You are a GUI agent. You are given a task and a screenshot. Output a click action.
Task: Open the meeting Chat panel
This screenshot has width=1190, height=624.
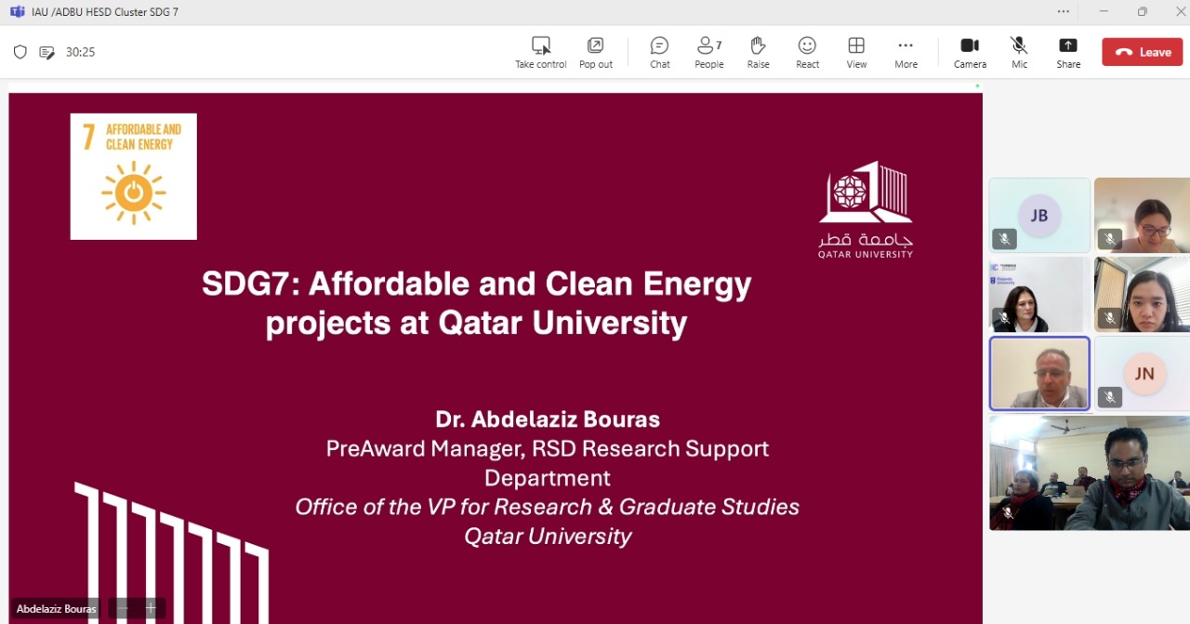coord(660,52)
